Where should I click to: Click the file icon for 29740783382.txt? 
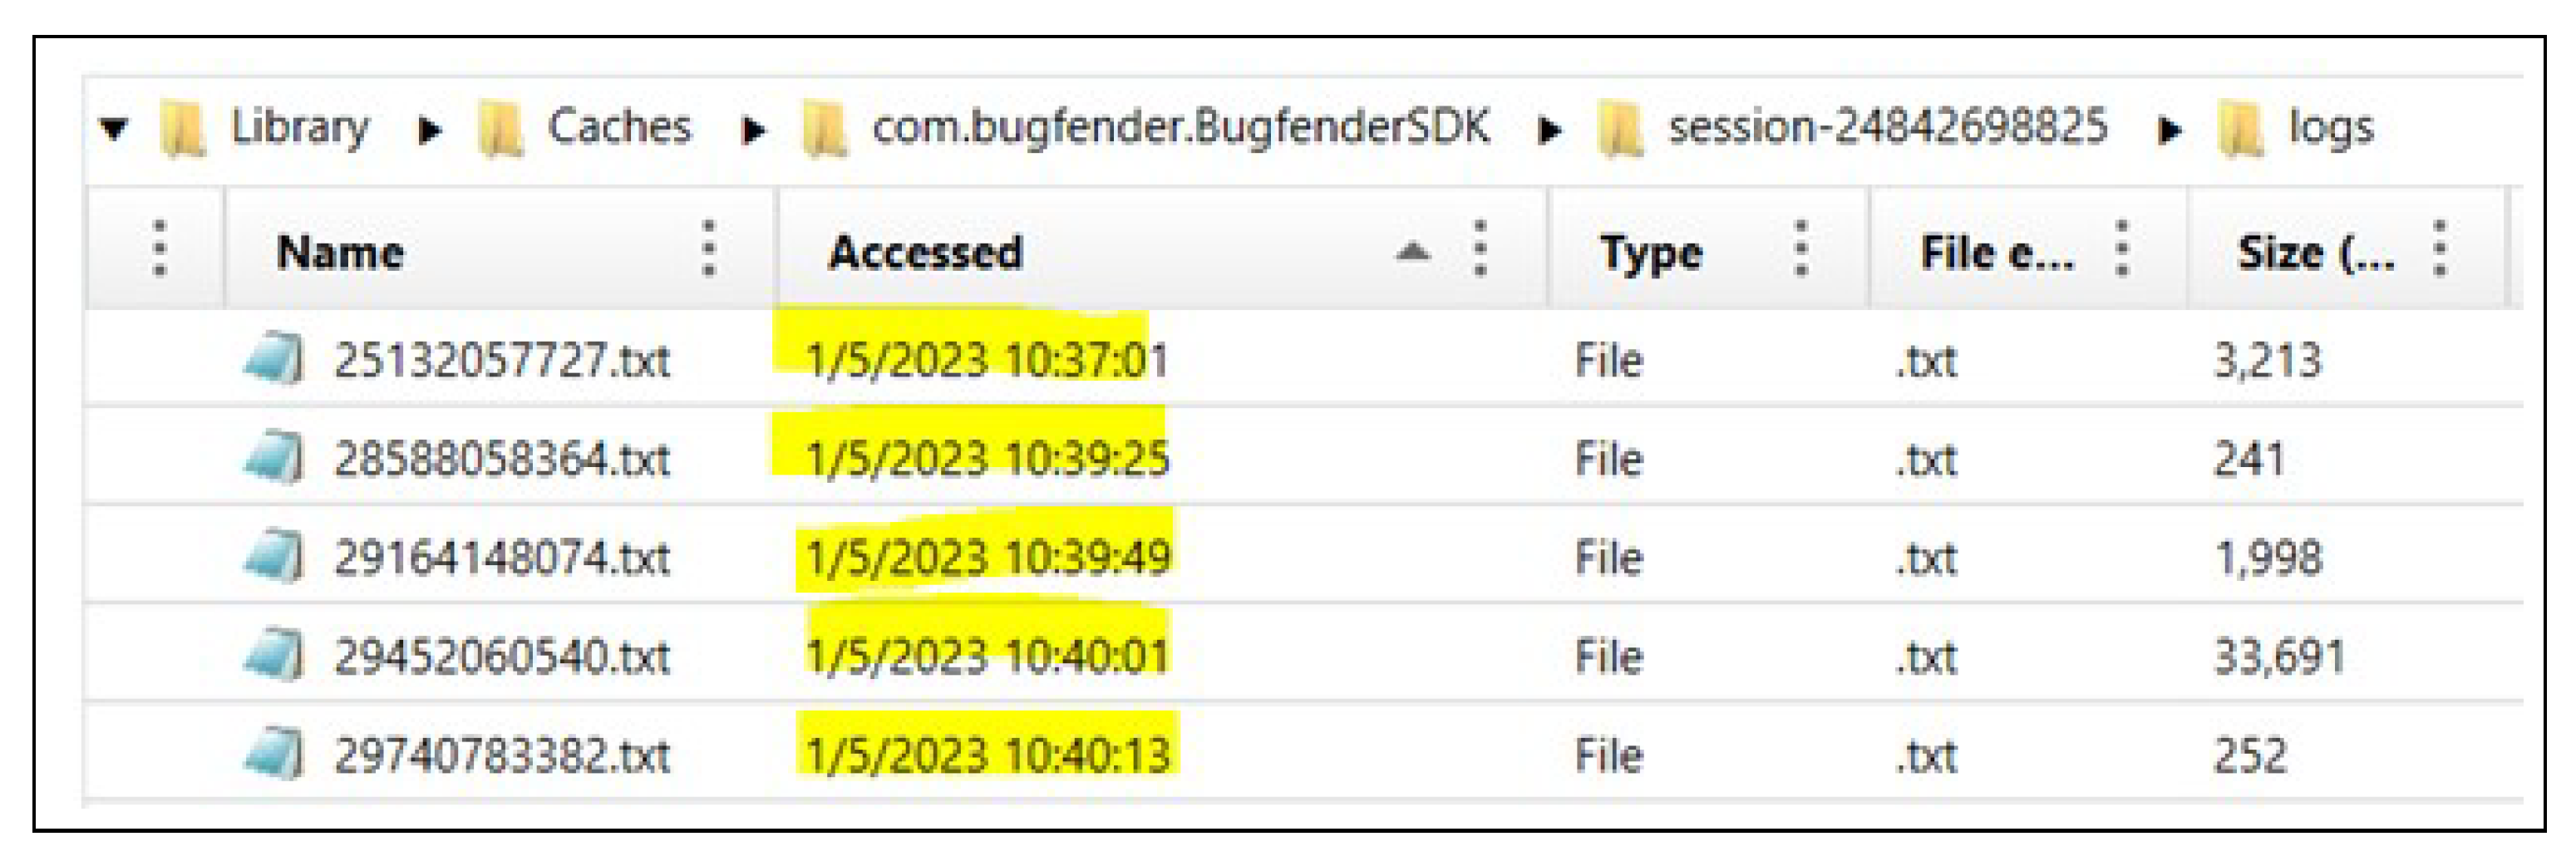(273, 753)
